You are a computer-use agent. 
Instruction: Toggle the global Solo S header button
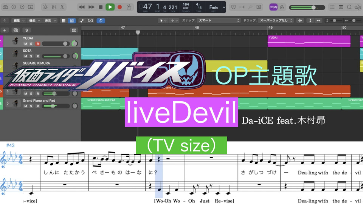(26, 30)
